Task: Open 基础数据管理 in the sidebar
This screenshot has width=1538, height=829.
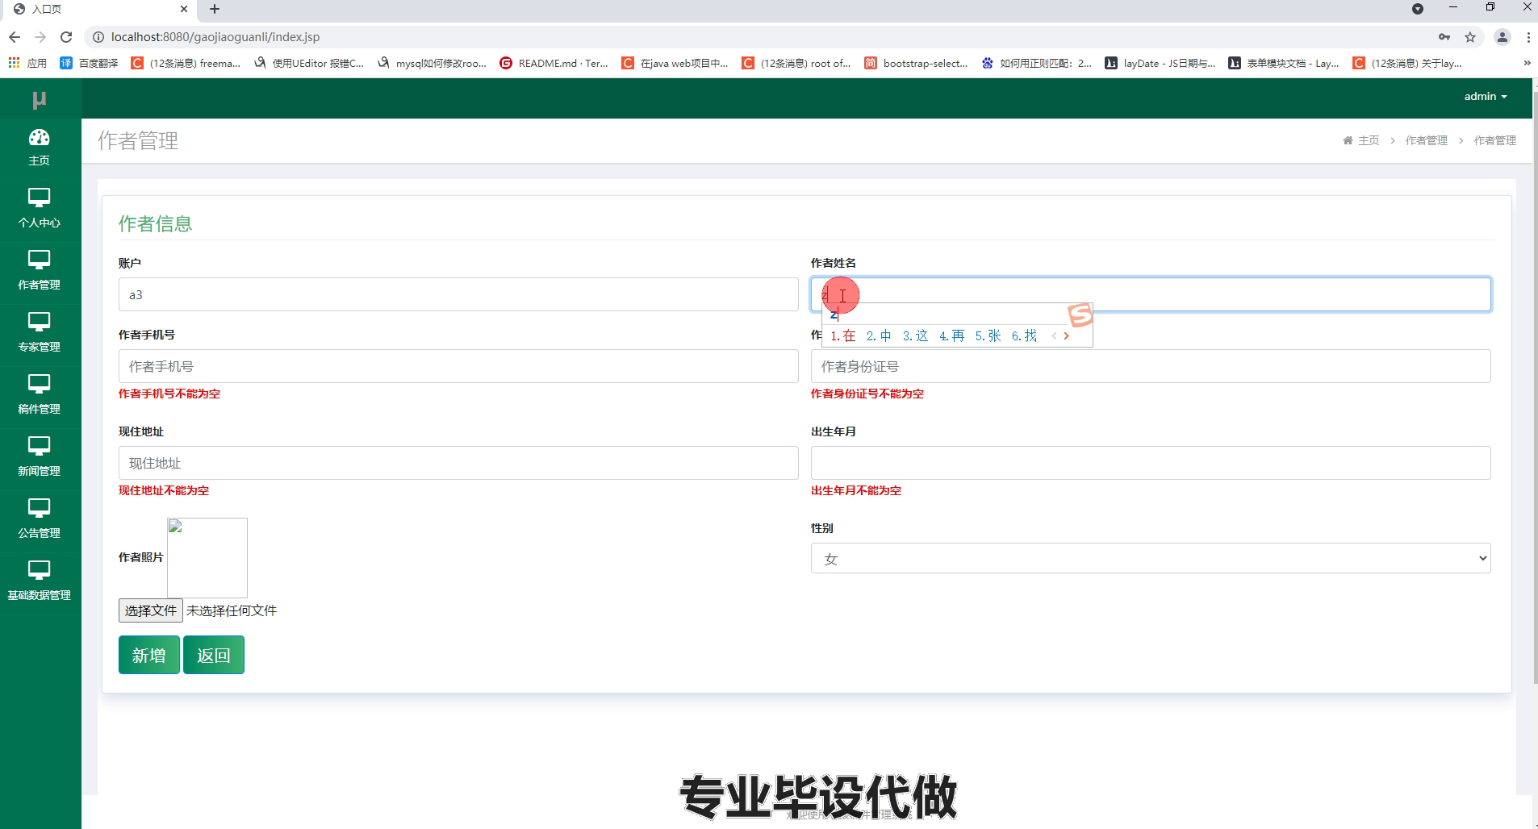Action: [39, 582]
